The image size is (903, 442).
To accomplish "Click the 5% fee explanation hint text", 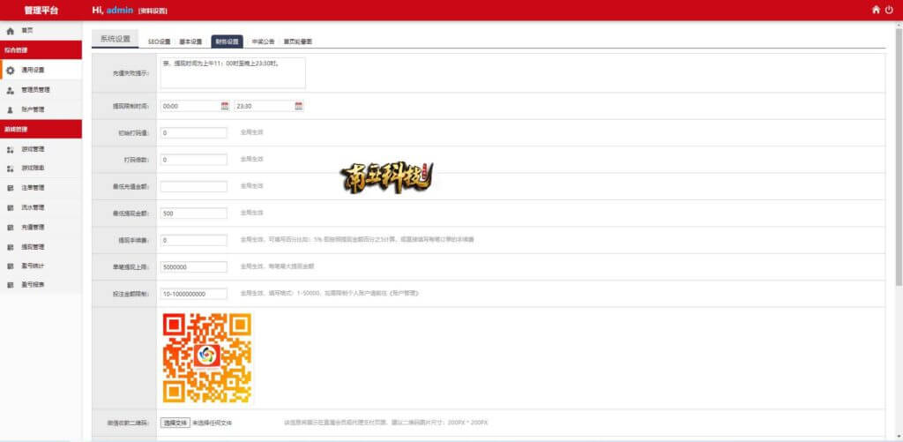I will click(x=357, y=239).
